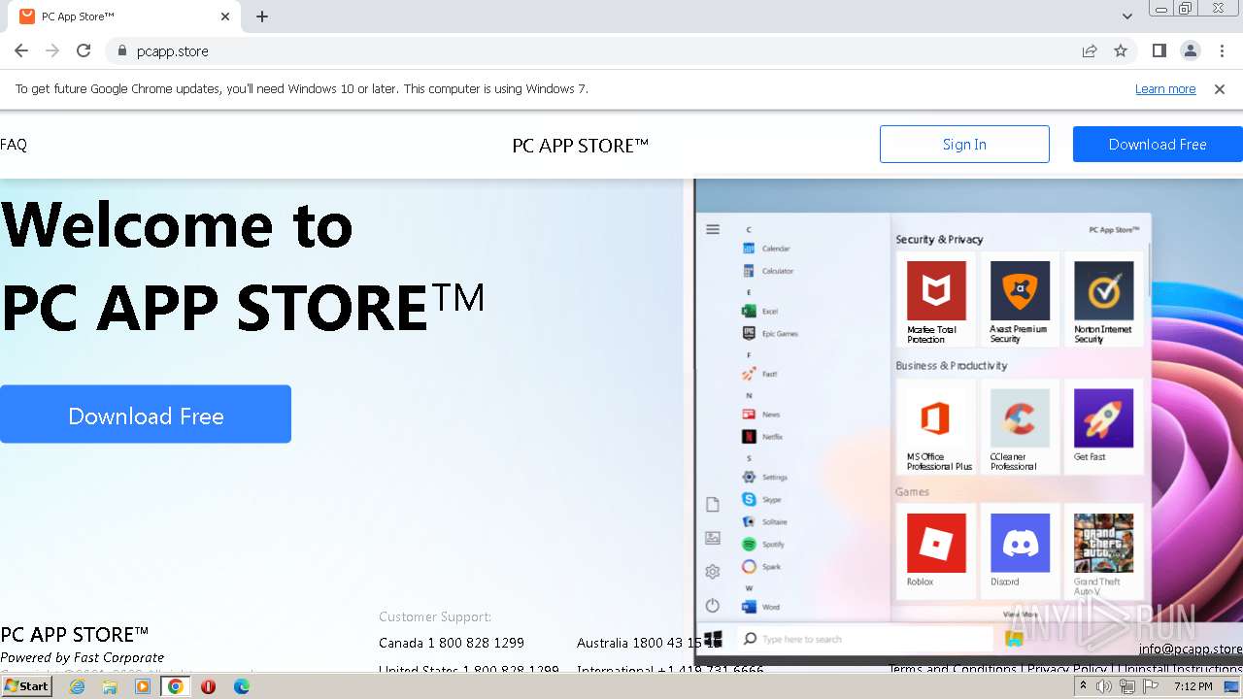The width and height of the screenshot is (1243, 699).
Task: Share this page using share icon
Action: (x=1090, y=50)
